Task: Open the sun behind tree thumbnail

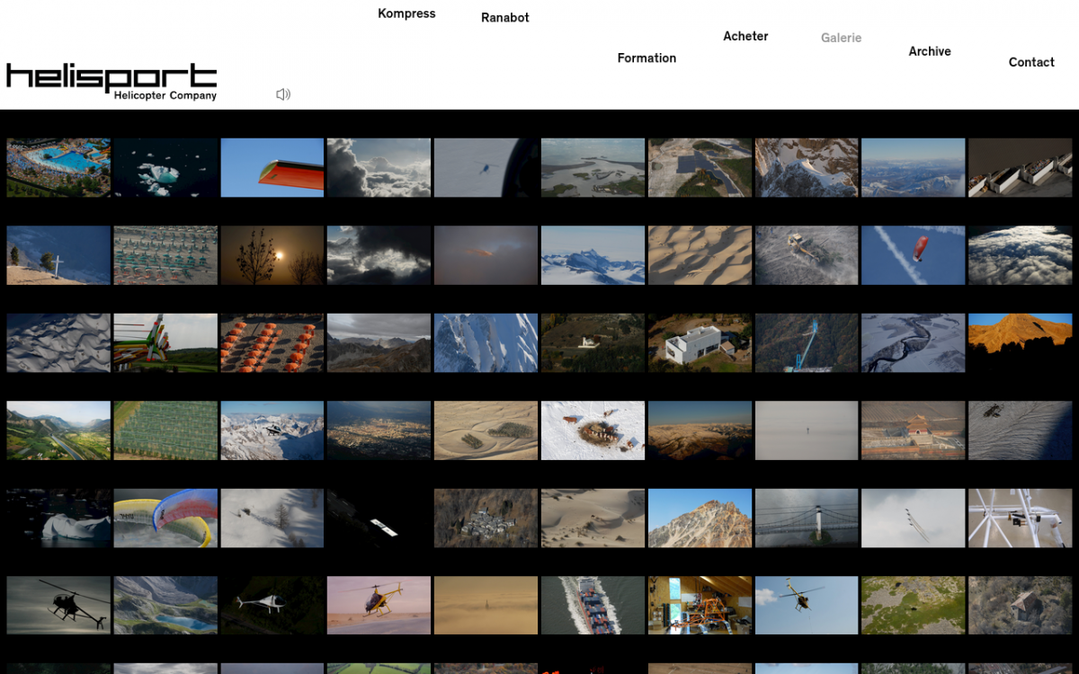Action: (x=272, y=255)
